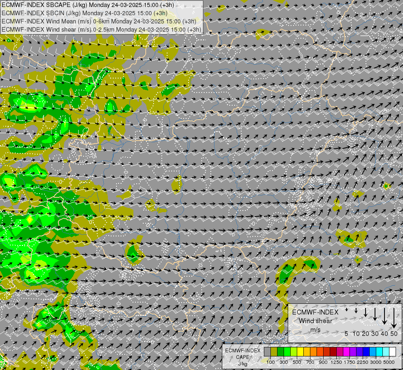Click the '50' wind shear scale value
Viewport: 403px width, 370px height.
click(394, 333)
